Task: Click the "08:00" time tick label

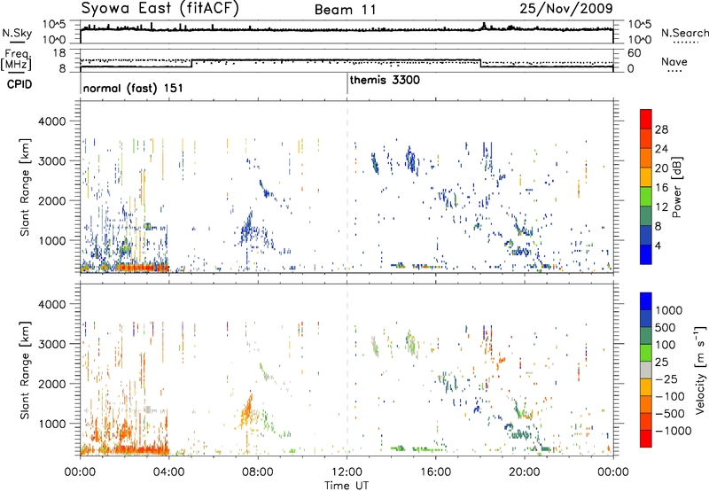Action: pos(258,472)
